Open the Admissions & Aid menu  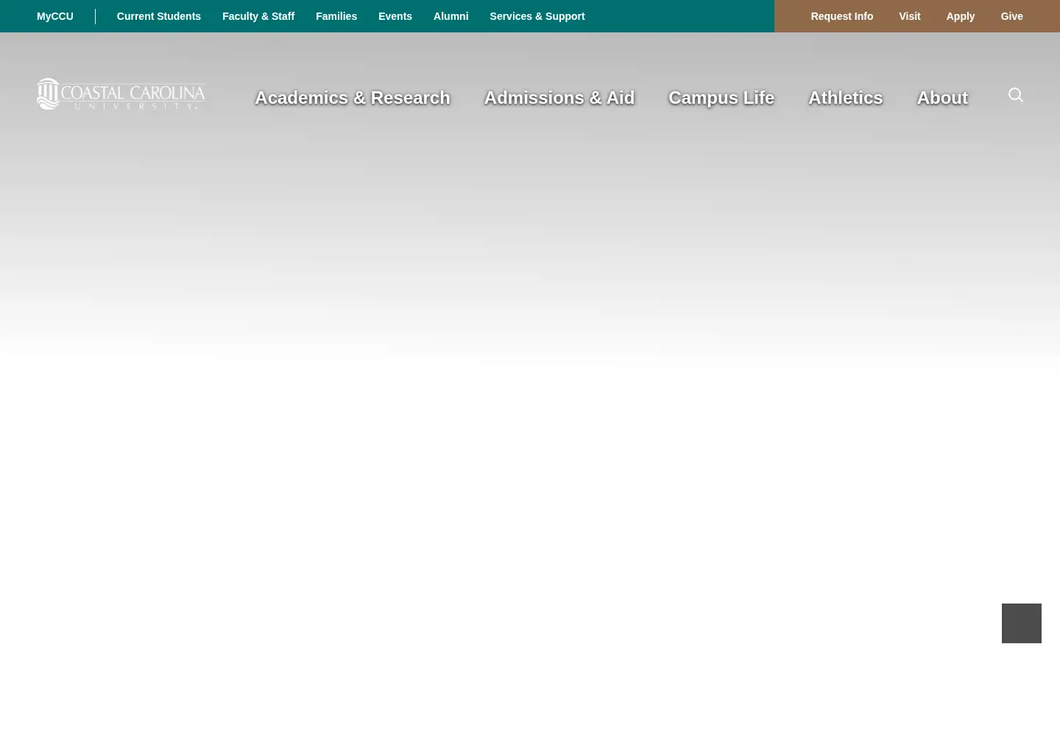tap(559, 97)
